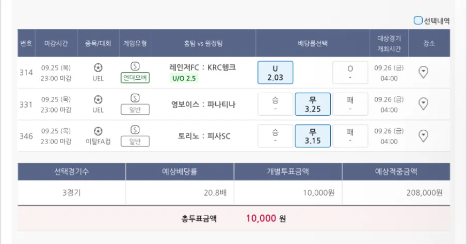
Task: Click the U/O 2.5 handicap label
Action: [x=184, y=78]
